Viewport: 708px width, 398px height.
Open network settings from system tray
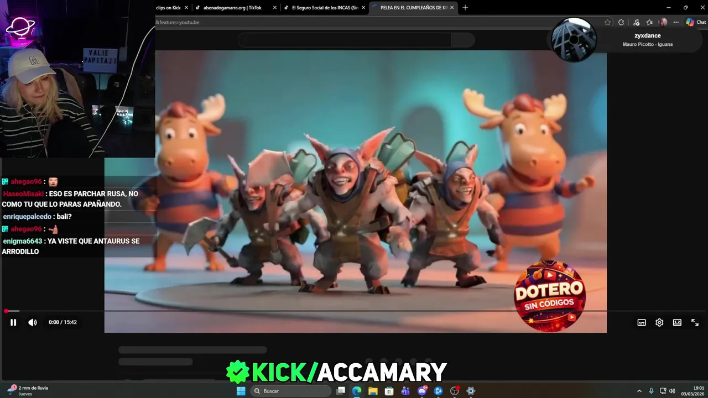coord(664,391)
